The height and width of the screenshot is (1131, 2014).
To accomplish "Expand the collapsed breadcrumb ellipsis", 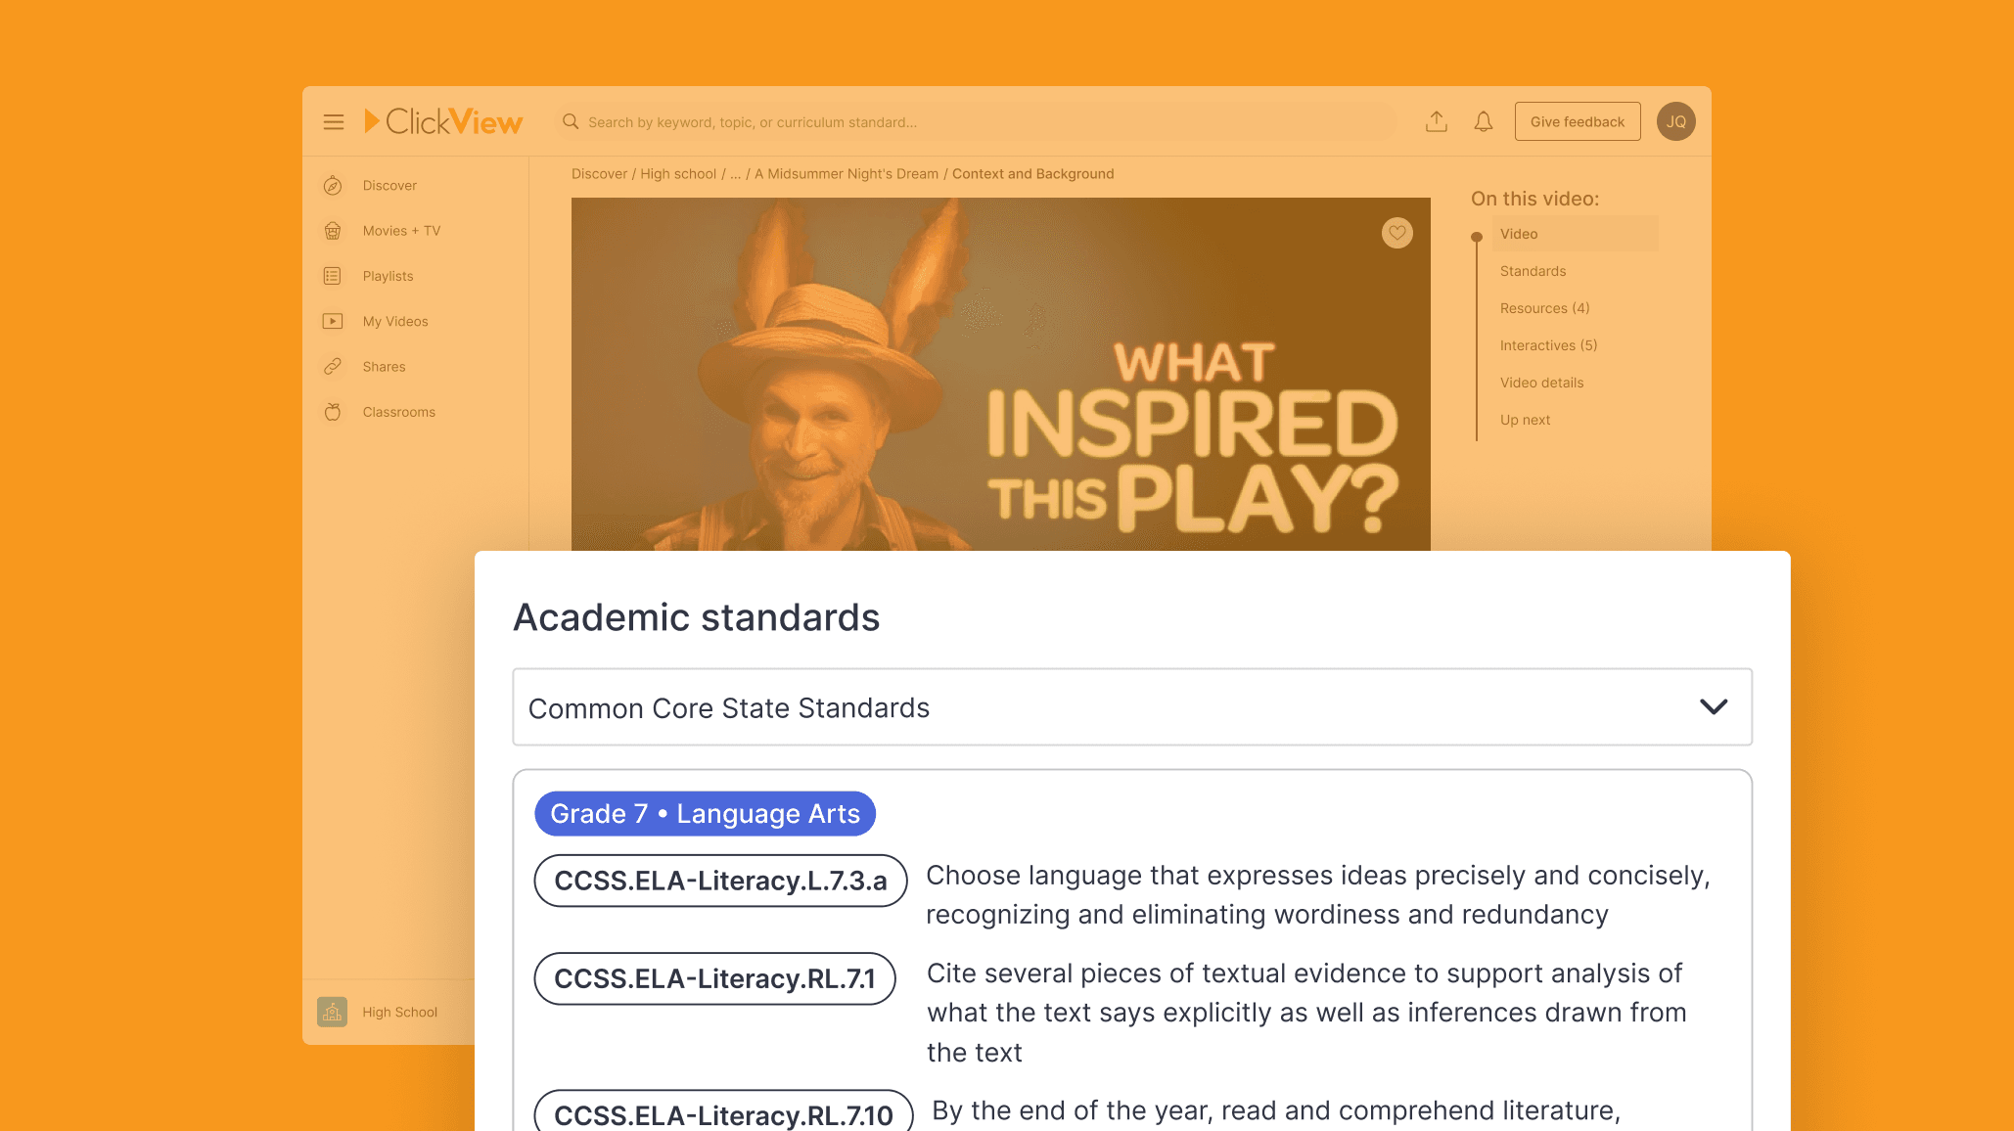I will pos(736,174).
